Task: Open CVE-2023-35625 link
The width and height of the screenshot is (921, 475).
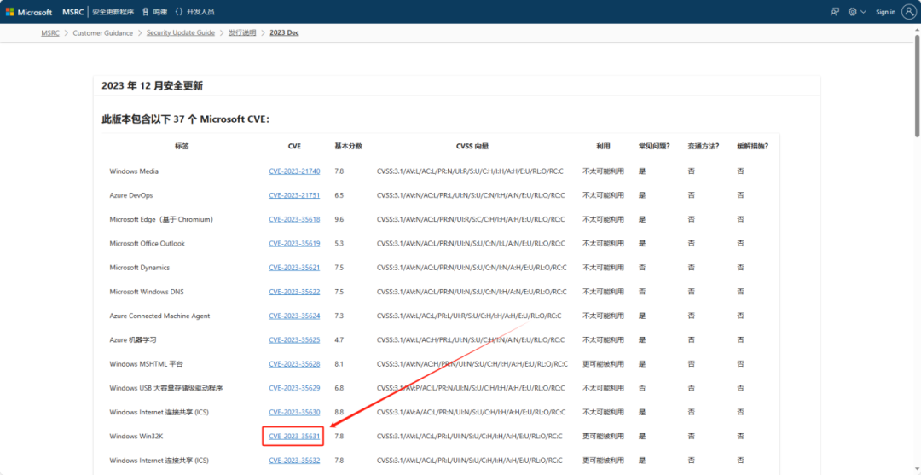Action: tap(294, 339)
